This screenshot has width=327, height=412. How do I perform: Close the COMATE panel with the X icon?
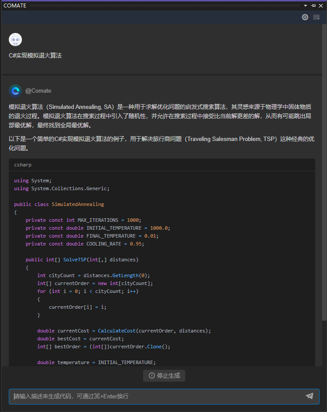(320, 5)
